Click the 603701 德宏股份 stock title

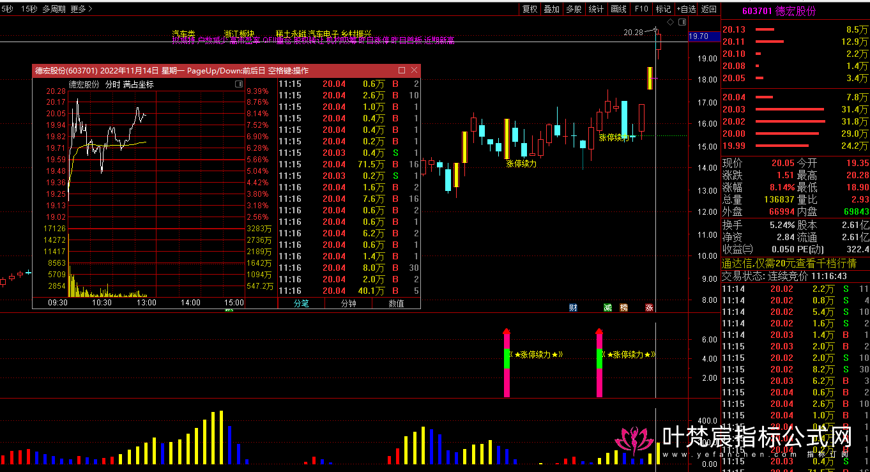tap(779, 11)
